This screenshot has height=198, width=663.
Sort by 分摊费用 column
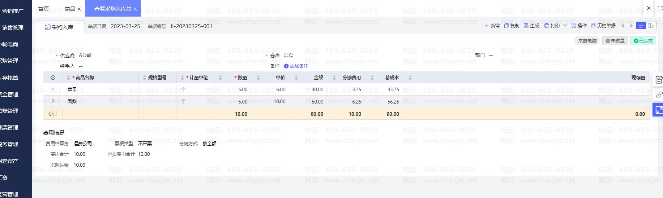[334, 78]
